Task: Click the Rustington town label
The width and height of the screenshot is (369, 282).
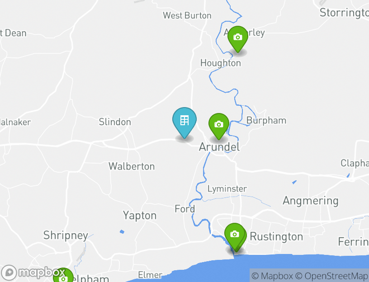Action: pyautogui.click(x=276, y=237)
